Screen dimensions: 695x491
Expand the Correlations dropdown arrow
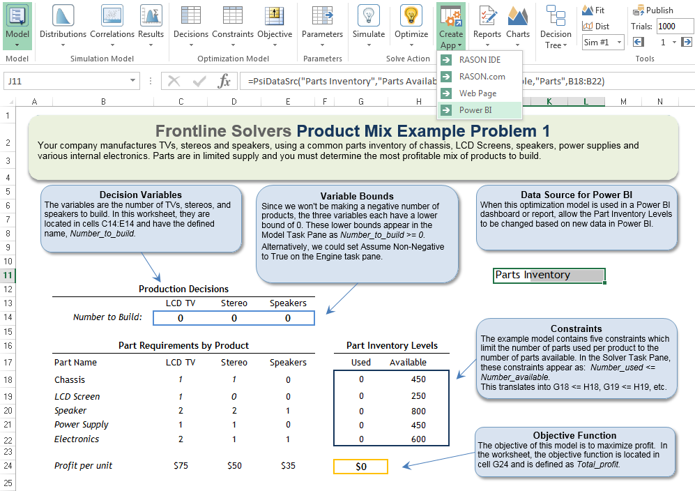pos(112,45)
